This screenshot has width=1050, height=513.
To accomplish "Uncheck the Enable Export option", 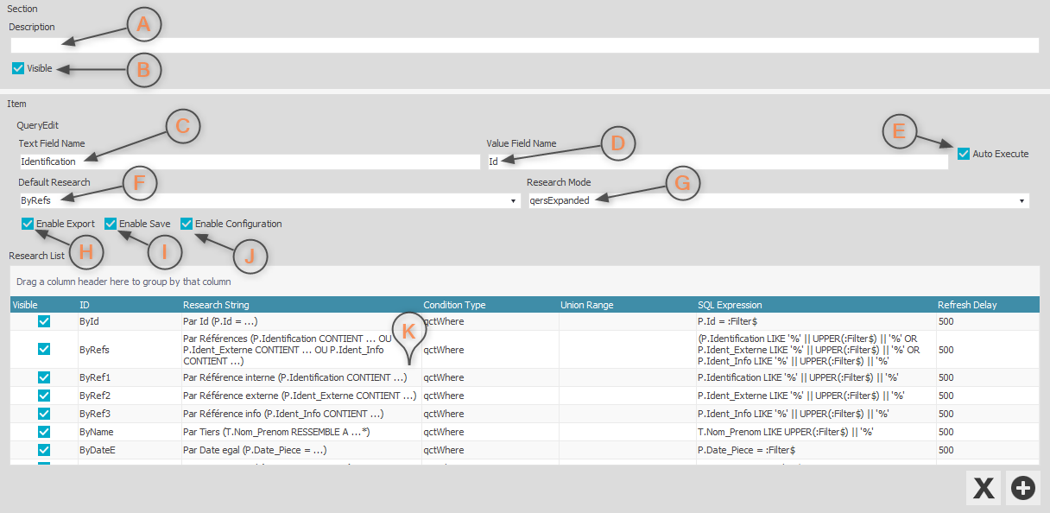I will coord(28,224).
